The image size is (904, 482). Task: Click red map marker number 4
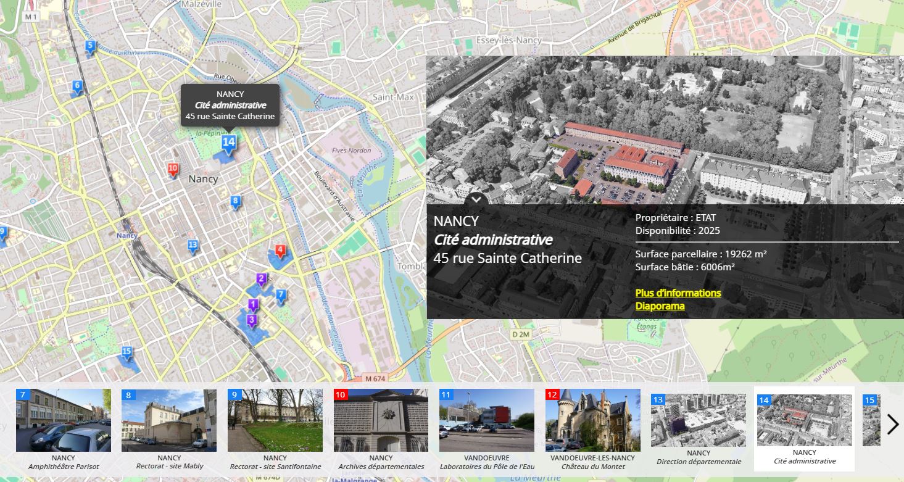pos(280,251)
